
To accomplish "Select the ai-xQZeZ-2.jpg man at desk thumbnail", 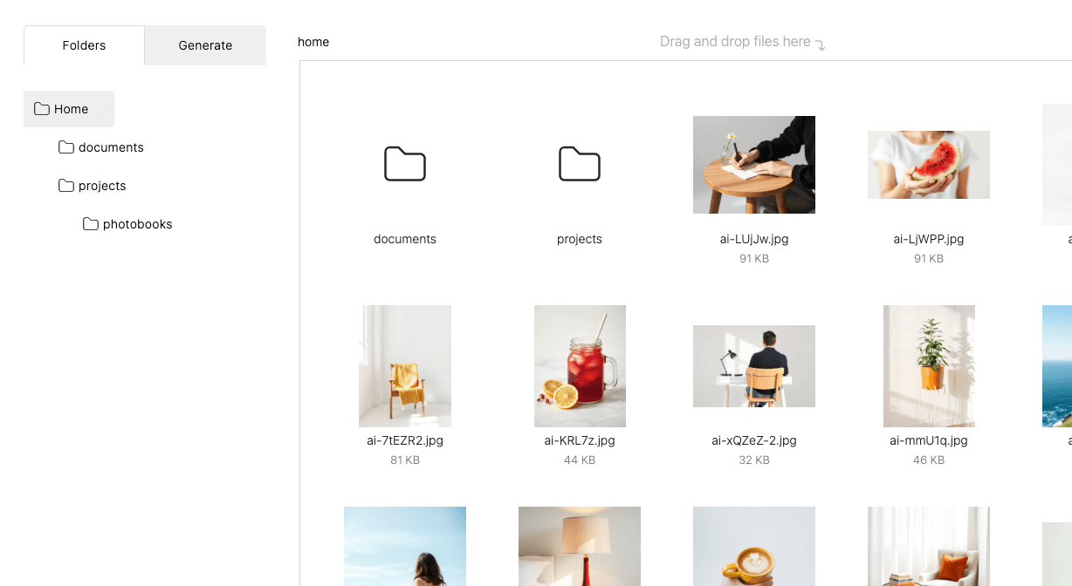I will [754, 366].
